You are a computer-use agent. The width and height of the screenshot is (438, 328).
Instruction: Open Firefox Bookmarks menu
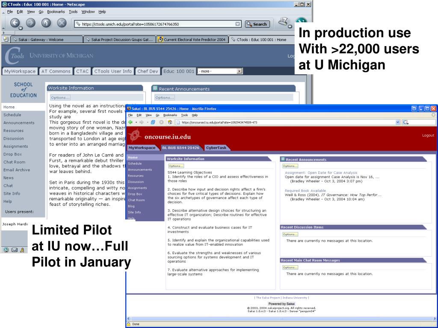coord(170,115)
